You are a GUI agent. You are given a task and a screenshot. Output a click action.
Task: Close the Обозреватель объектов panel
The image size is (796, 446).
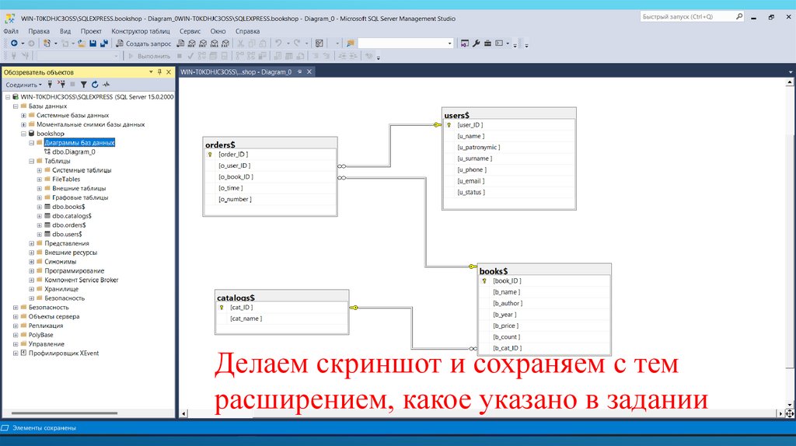click(x=169, y=72)
